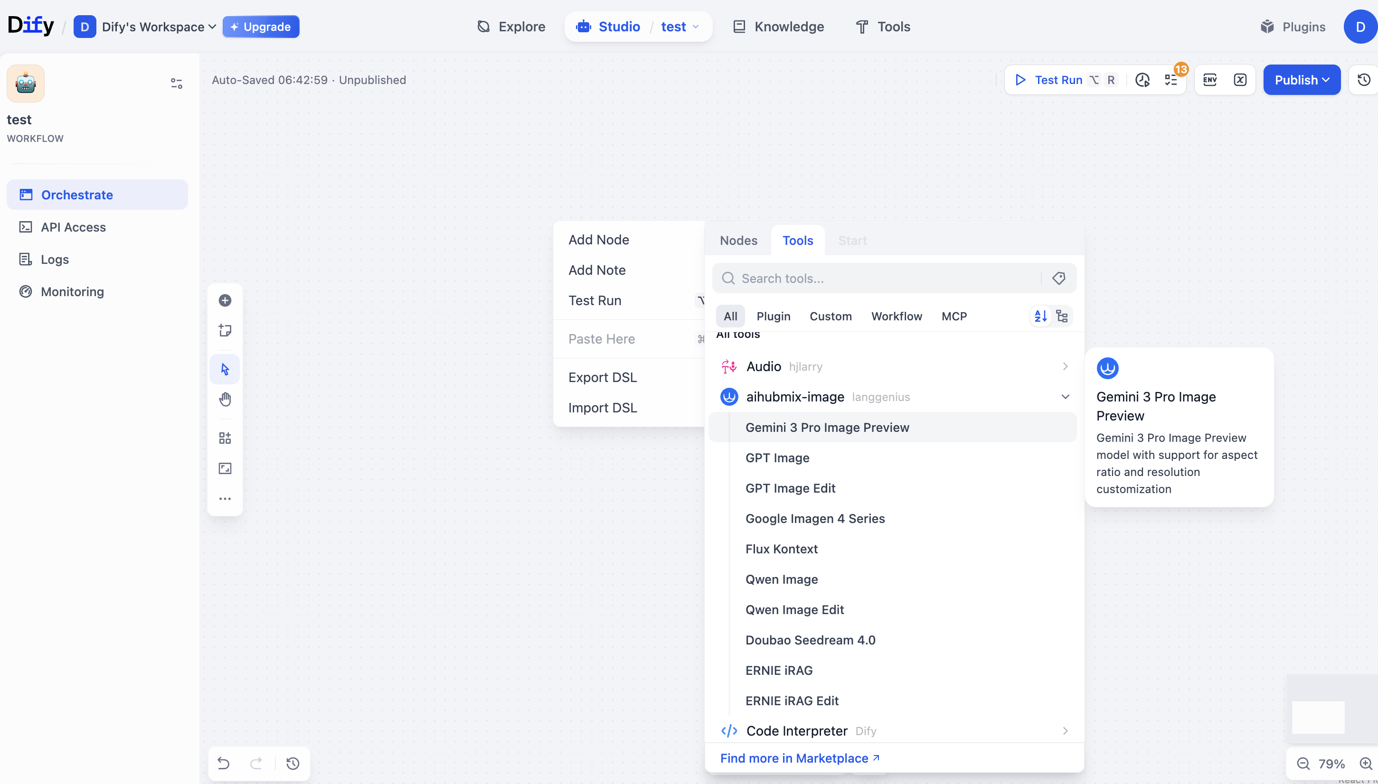
Task: Choose Export DSL from context menu
Action: click(x=602, y=377)
